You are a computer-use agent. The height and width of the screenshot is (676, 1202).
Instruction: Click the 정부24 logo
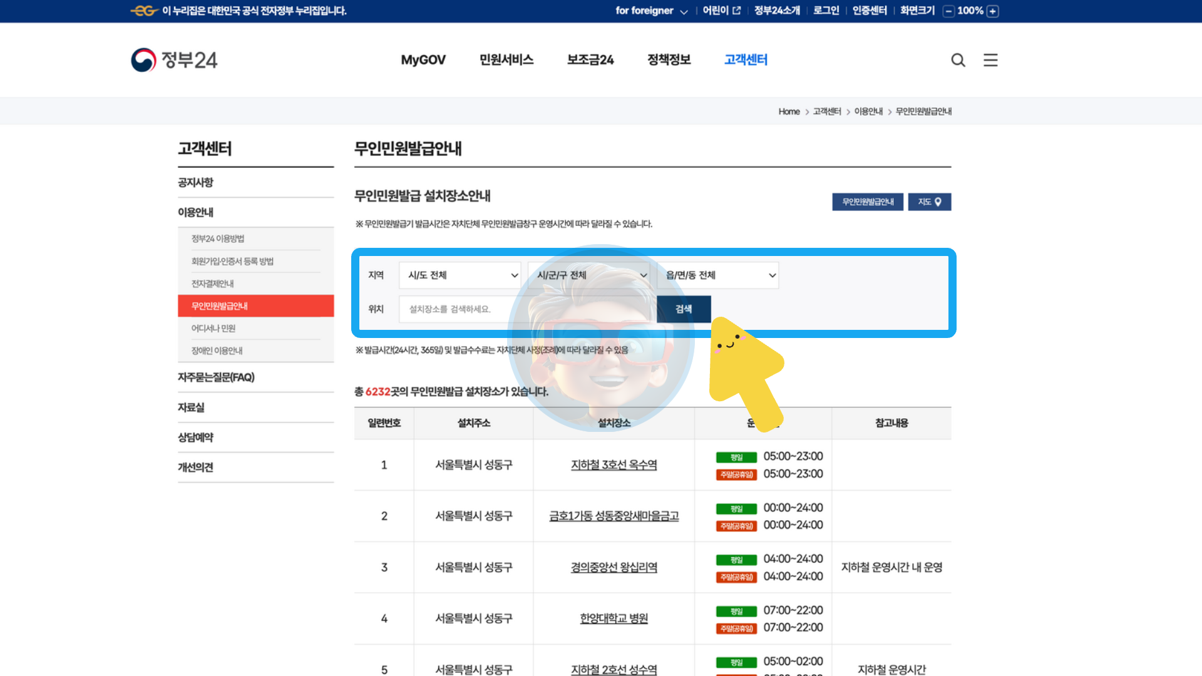pos(174,60)
